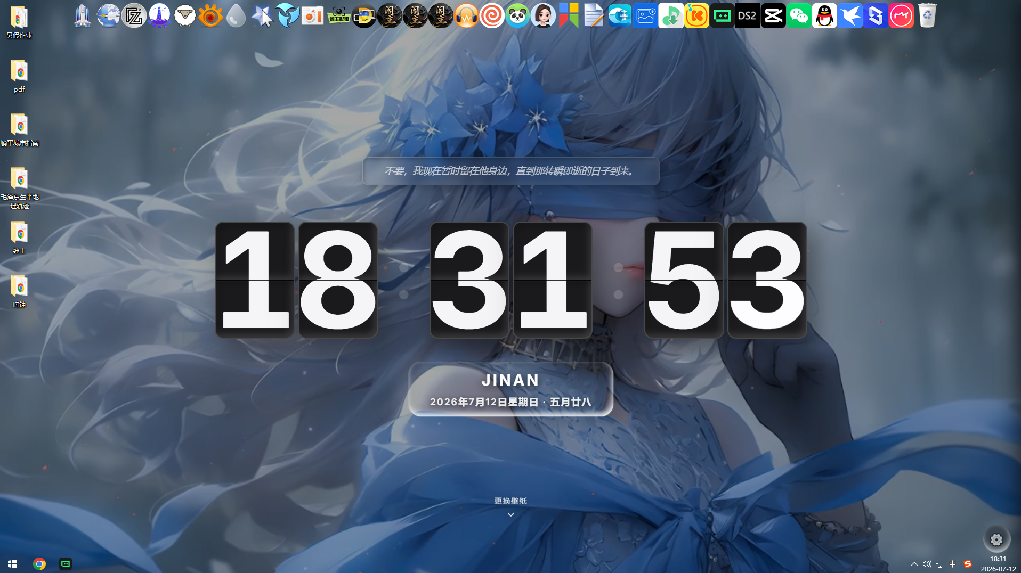Launch the colored tiles bookmark app
The height and width of the screenshot is (573, 1021).
tap(569, 15)
